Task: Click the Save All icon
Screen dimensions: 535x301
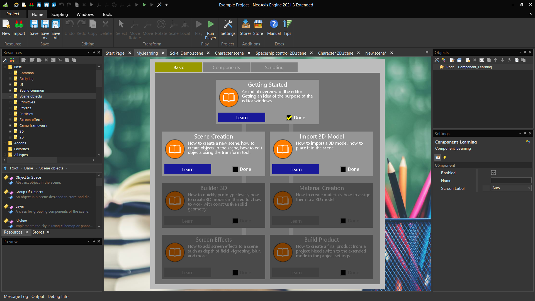Action: (56, 25)
